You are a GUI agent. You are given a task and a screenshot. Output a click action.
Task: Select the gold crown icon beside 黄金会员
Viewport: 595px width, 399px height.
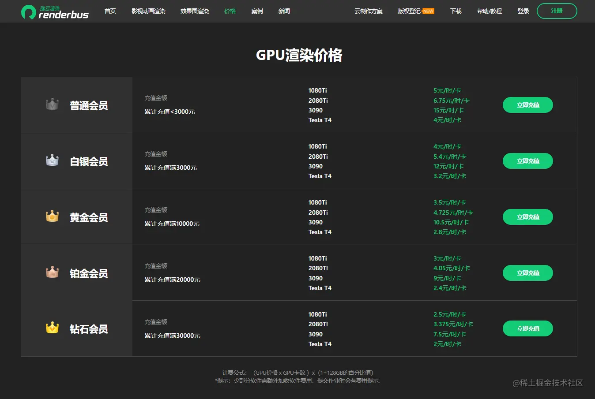click(52, 216)
